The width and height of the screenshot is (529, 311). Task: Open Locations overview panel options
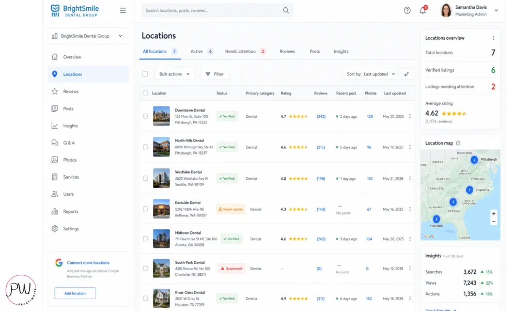(493, 38)
